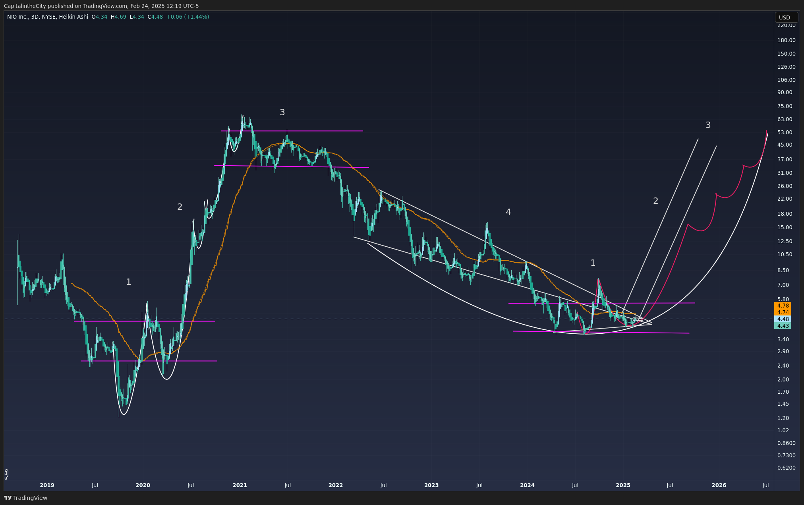Click wave label 3 near the 2026 projection
Viewport: 804px width, 505px height.
point(708,125)
